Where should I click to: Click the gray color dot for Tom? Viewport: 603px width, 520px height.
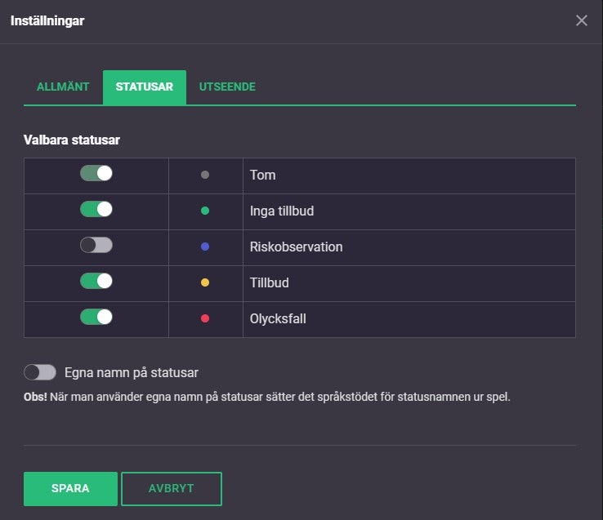pos(205,175)
